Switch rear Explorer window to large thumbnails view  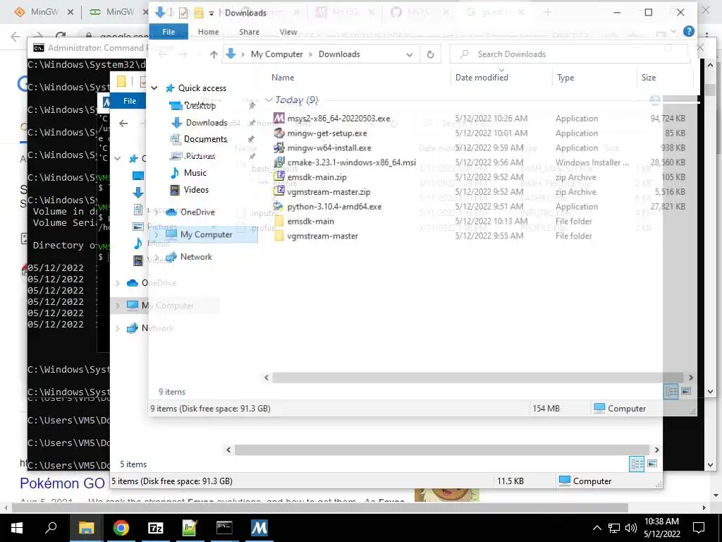[x=652, y=464]
